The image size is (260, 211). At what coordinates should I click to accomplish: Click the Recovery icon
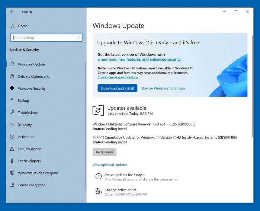click(x=12, y=124)
